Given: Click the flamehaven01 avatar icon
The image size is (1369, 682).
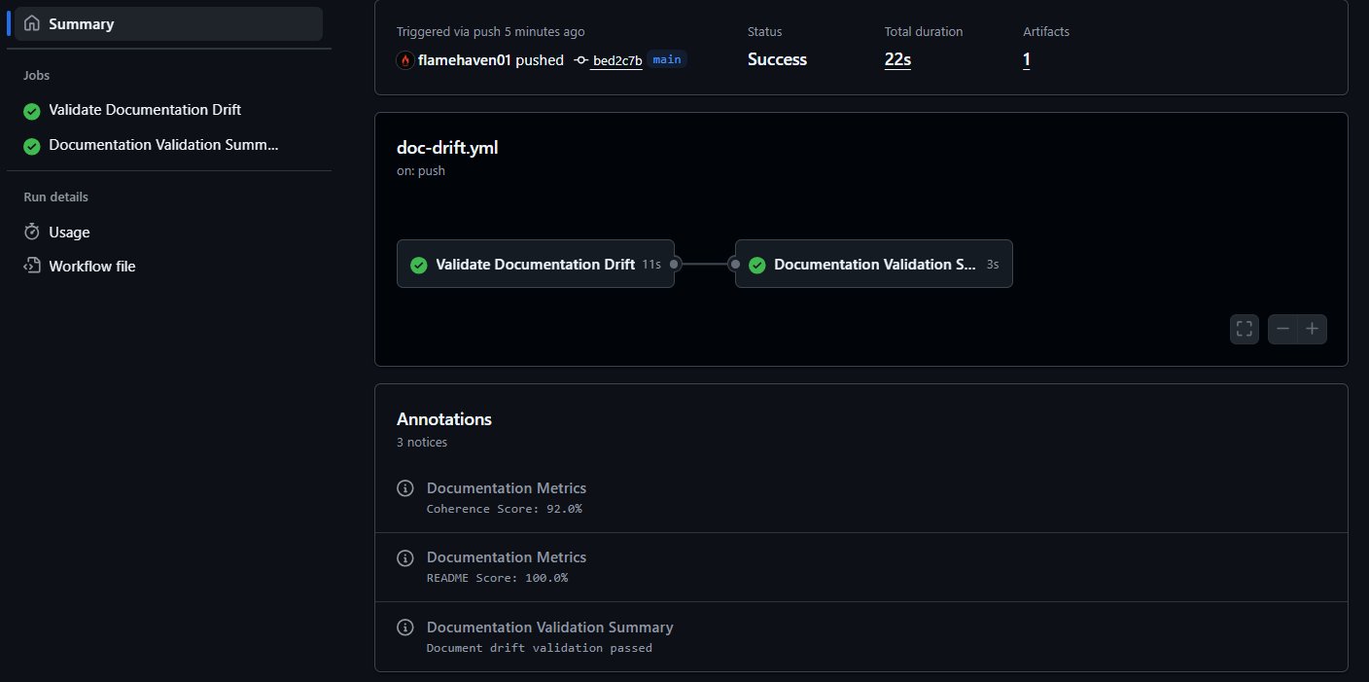Looking at the screenshot, I should point(405,60).
